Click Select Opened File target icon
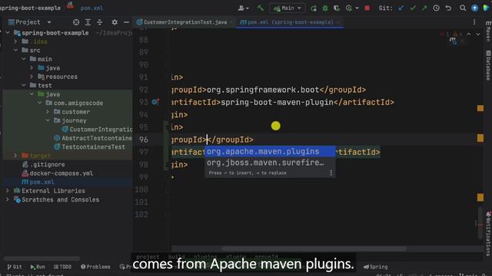 click(x=76, y=22)
